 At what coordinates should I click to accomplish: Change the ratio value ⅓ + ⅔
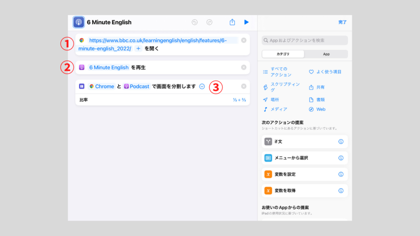(x=239, y=100)
